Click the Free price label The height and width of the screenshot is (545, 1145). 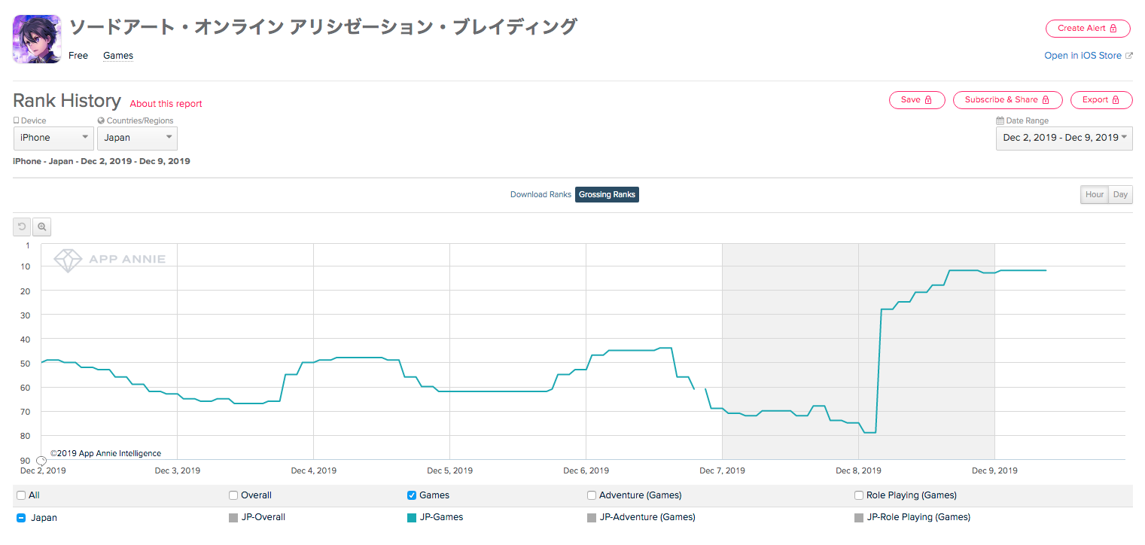(78, 56)
